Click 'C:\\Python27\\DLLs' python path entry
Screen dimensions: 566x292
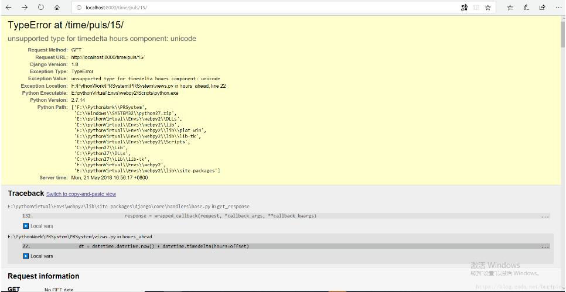102,153
